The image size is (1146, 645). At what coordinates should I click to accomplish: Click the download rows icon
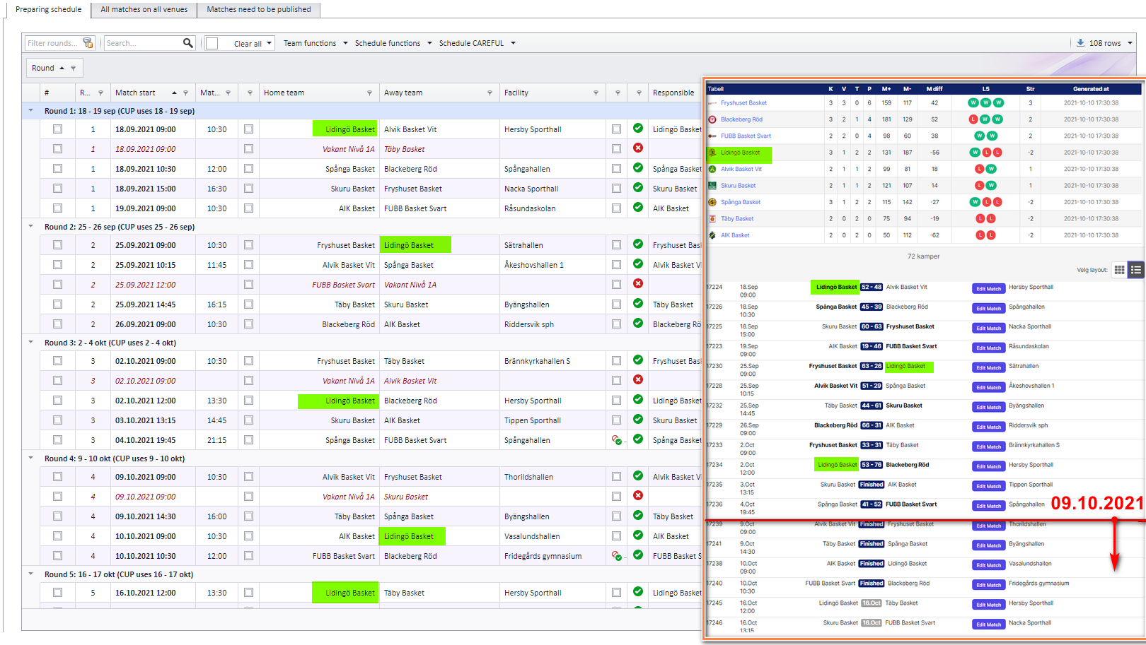click(x=1080, y=43)
